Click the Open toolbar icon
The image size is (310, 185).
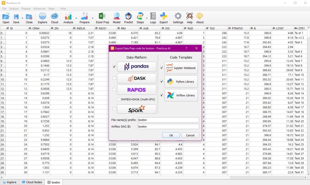(6, 18)
